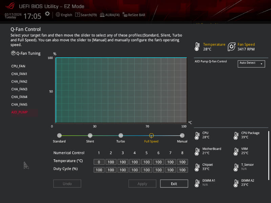
Task: Click the English language text
Action: point(66,15)
